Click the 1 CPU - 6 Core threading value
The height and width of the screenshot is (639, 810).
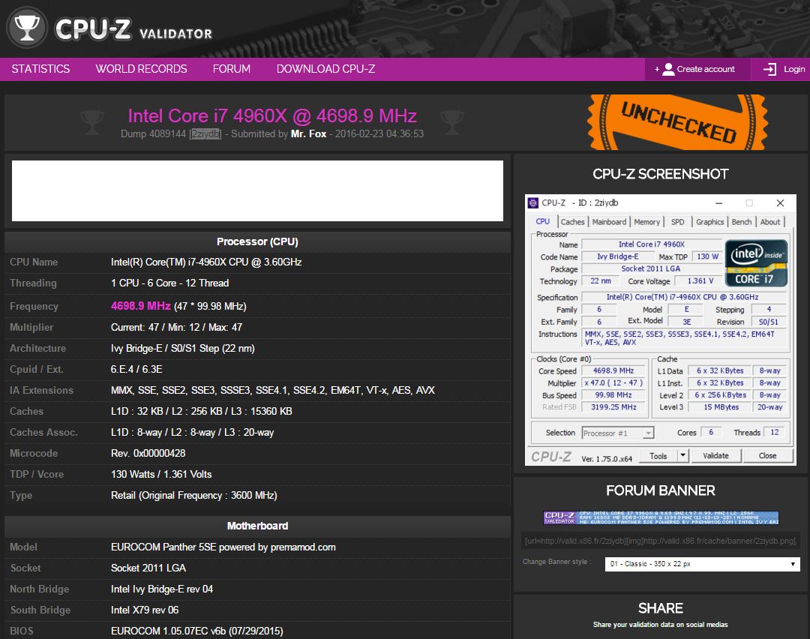170,283
